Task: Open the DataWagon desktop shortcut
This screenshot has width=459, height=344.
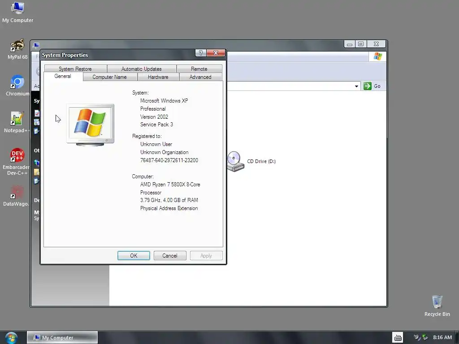Action: [17, 195]
